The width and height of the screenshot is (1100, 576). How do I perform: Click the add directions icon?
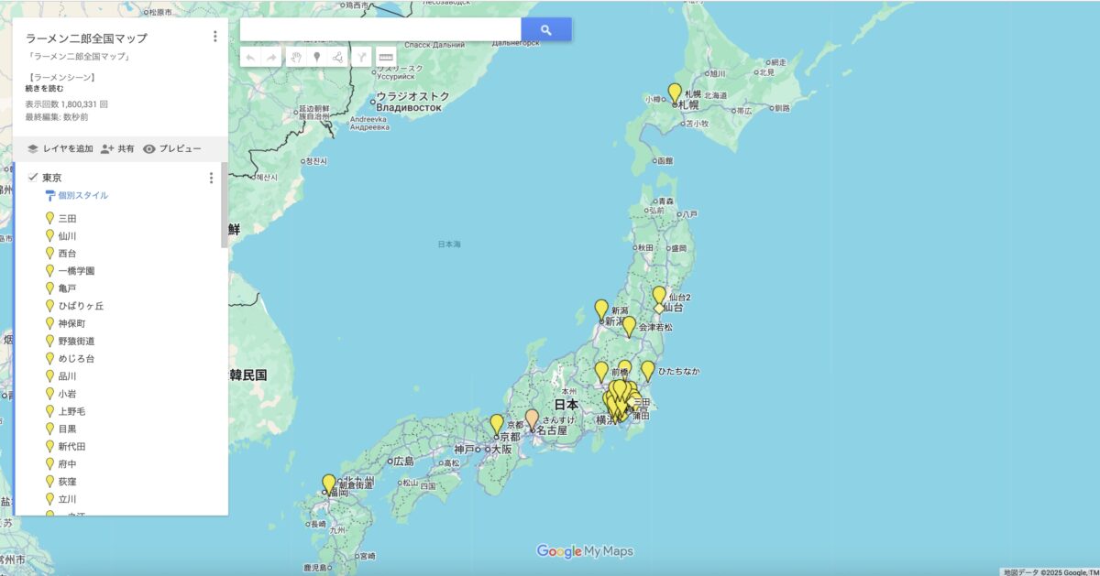coord(362,58)
